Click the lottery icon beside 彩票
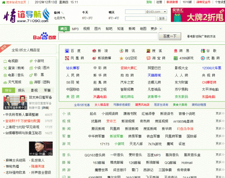Image resolution: width=225 pixels, height=178 pixels. click(x=31, y=75)
